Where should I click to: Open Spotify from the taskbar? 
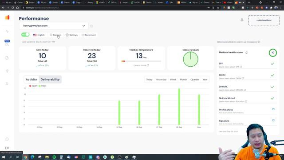click(x=54, y=157)
